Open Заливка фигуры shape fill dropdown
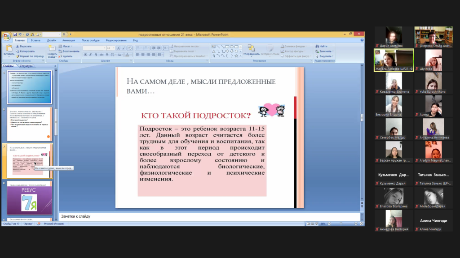Screen dimensions: 460x258 coord(294,46)
